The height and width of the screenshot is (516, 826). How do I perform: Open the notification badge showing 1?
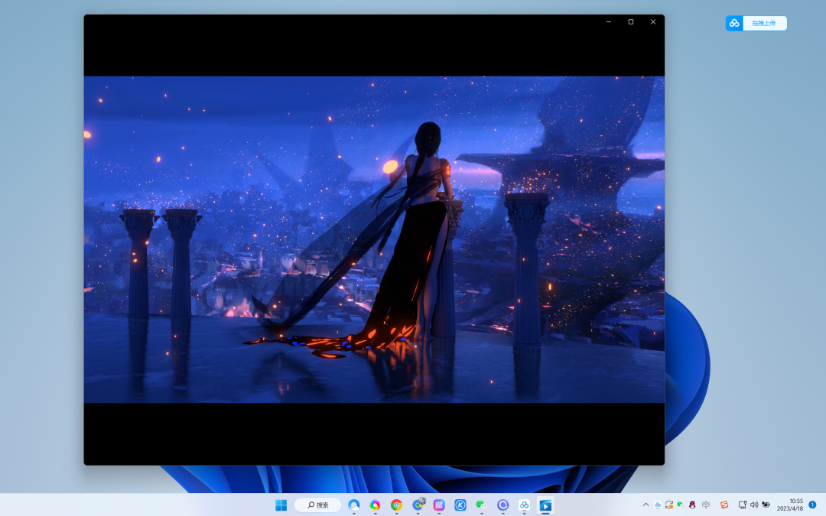tap(812, 505)
